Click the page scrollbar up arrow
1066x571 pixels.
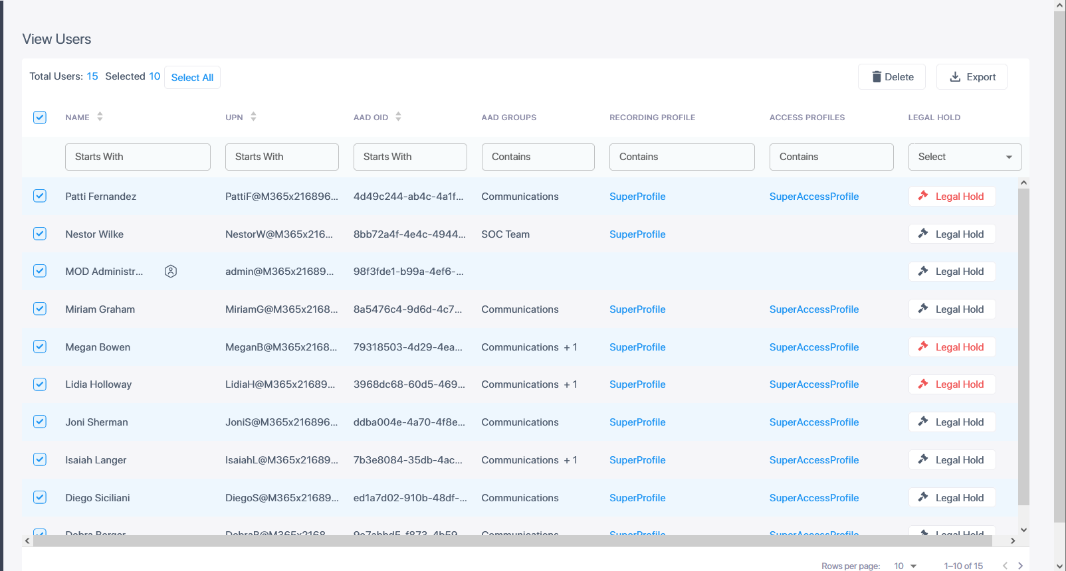coord(1060,5)
